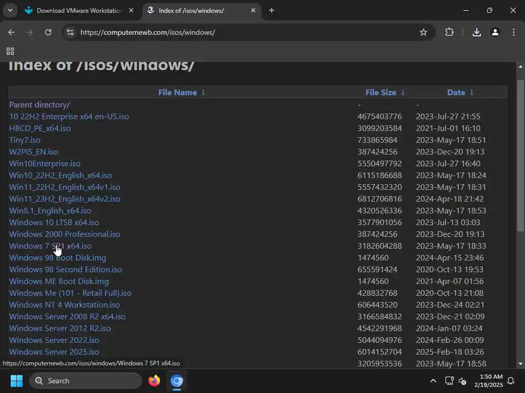This screenshot has height=393, width=525.
Task: Download Win11_22H2_English_x64v1.iso
Action: tap(65, 187)
